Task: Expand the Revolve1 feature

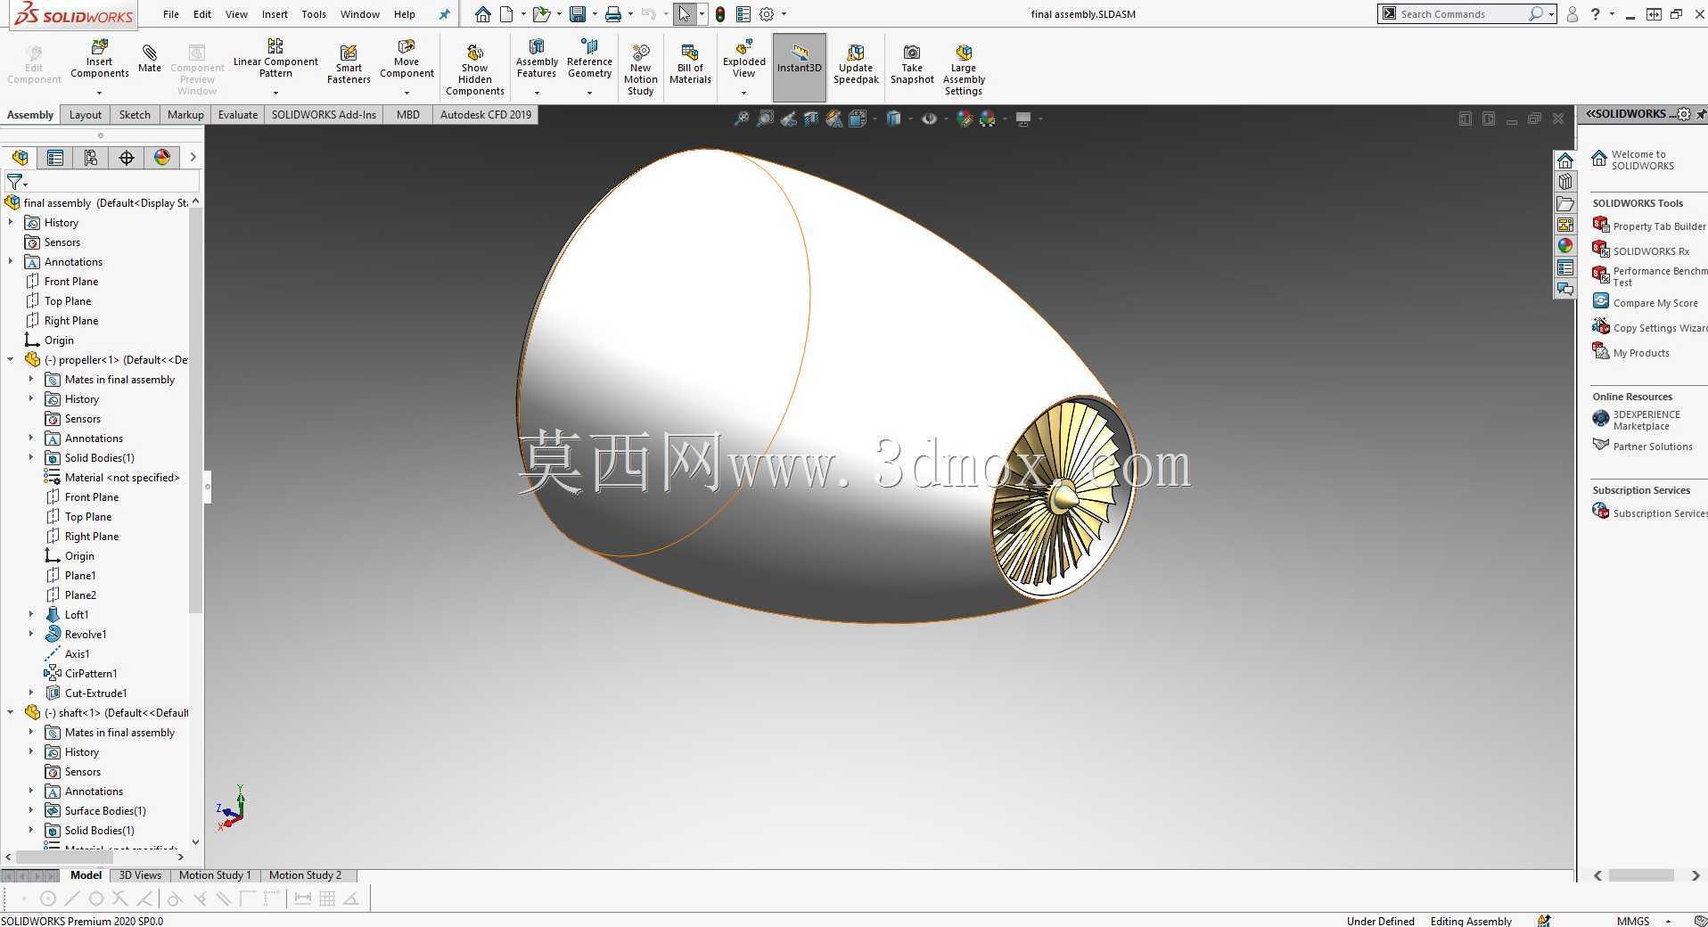Action: (31, 635)
